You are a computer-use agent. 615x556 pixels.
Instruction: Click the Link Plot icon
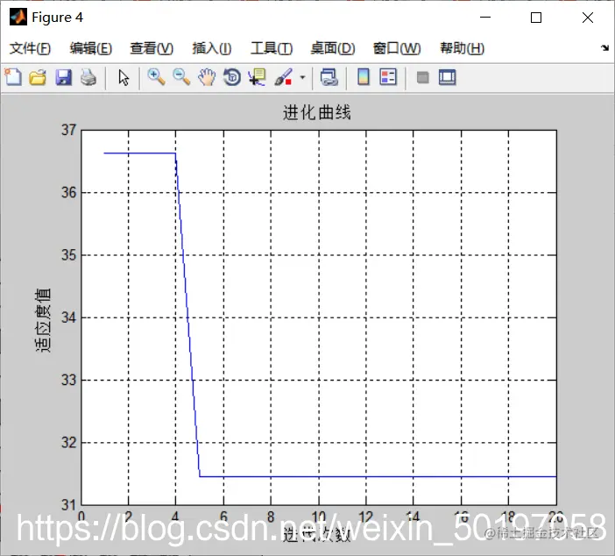point(329,77)
